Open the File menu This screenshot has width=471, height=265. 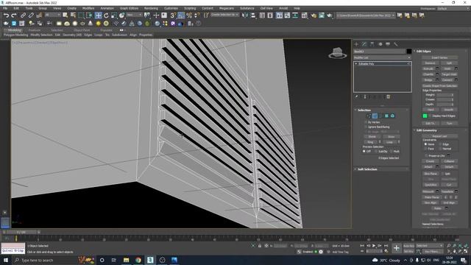[x=5, y=8]
